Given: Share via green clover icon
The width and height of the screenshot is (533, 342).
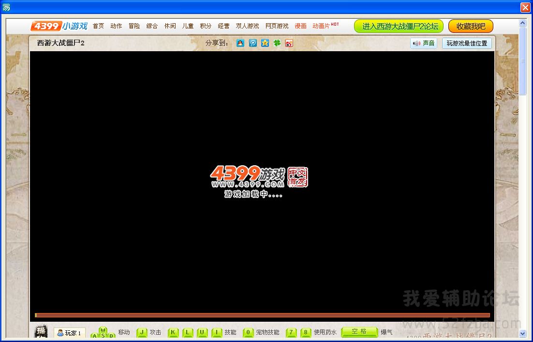Looking at the screenshot, I should point(277,43).
